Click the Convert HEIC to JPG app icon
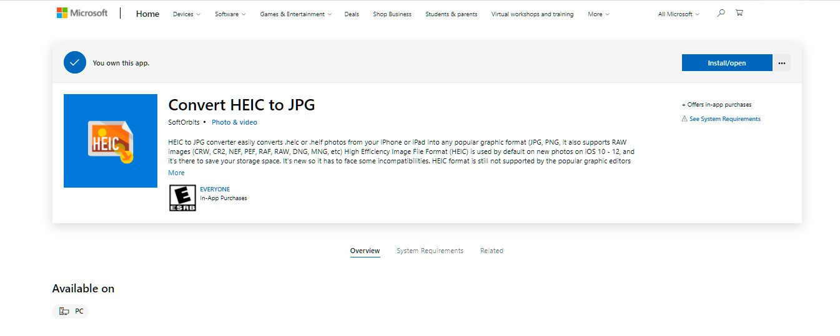Image resolution: width=840 pixels, height=336 pixels. pos(111,141)
